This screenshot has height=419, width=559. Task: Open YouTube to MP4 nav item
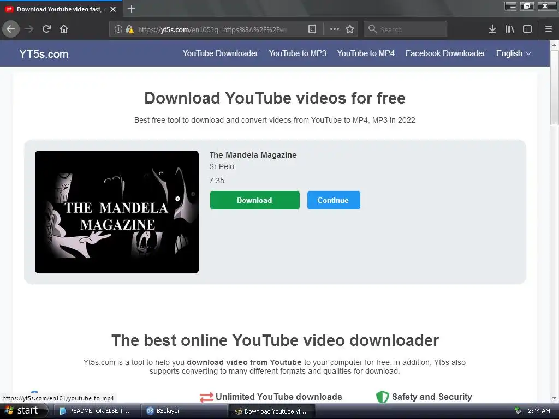click(366, 53)
